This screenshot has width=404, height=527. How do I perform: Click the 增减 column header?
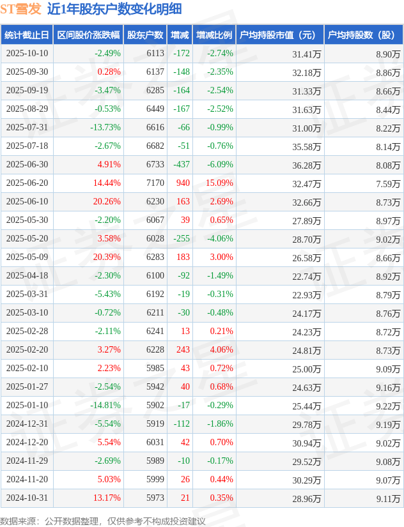pos(180,35)
